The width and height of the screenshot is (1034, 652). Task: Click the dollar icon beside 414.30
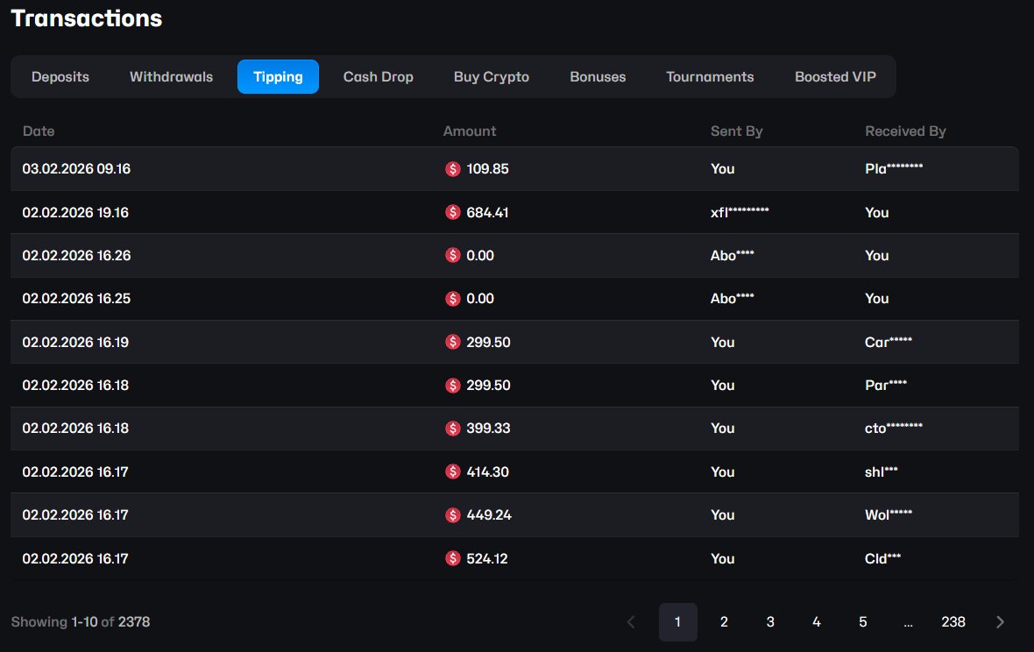tap(453, 471)
